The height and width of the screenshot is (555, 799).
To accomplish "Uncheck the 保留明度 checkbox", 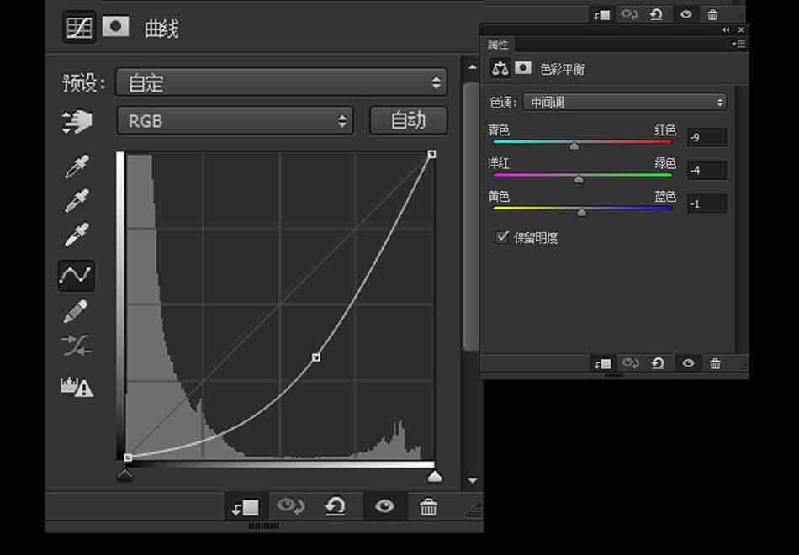I will (502, 237).
